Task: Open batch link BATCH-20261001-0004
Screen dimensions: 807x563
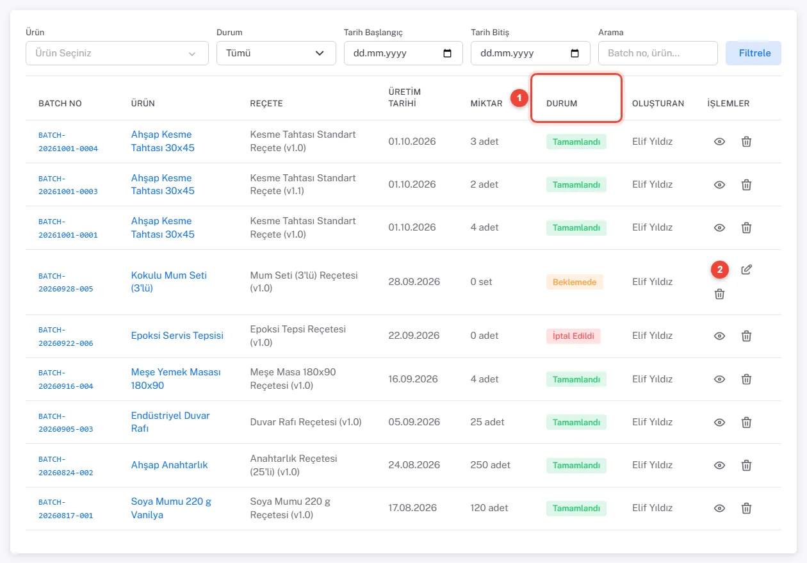Action: click(68, 142)
